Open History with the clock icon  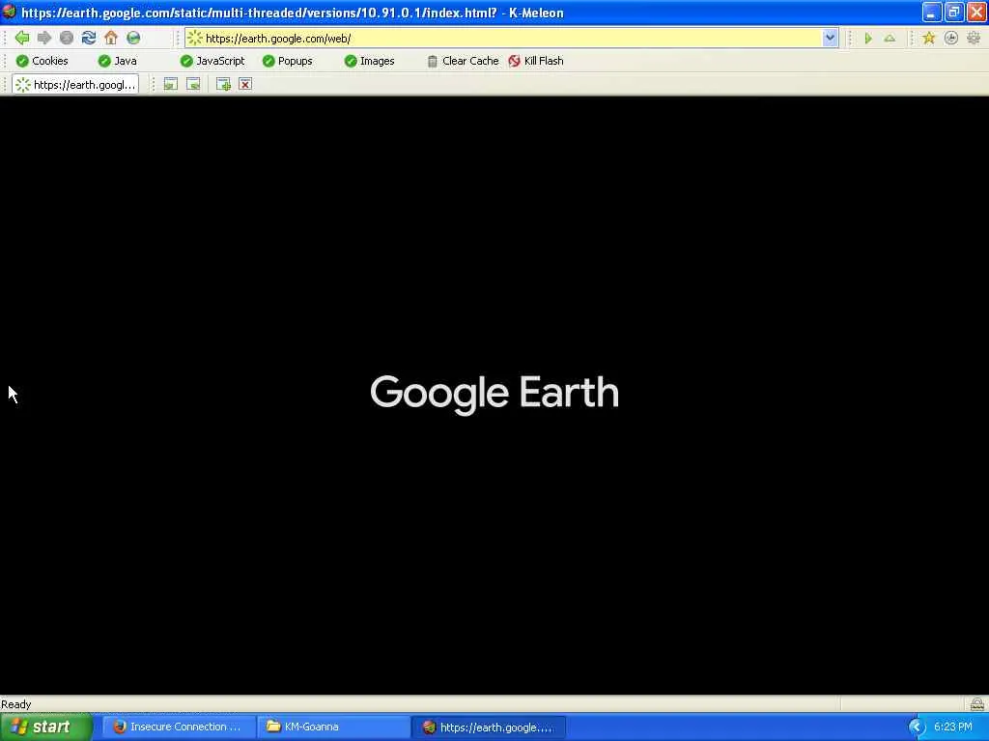951,39
